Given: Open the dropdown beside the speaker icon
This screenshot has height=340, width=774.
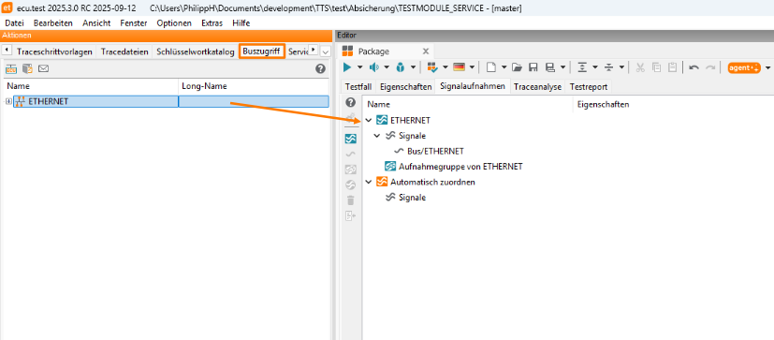Looking at the screenshot, I should 386,67.
